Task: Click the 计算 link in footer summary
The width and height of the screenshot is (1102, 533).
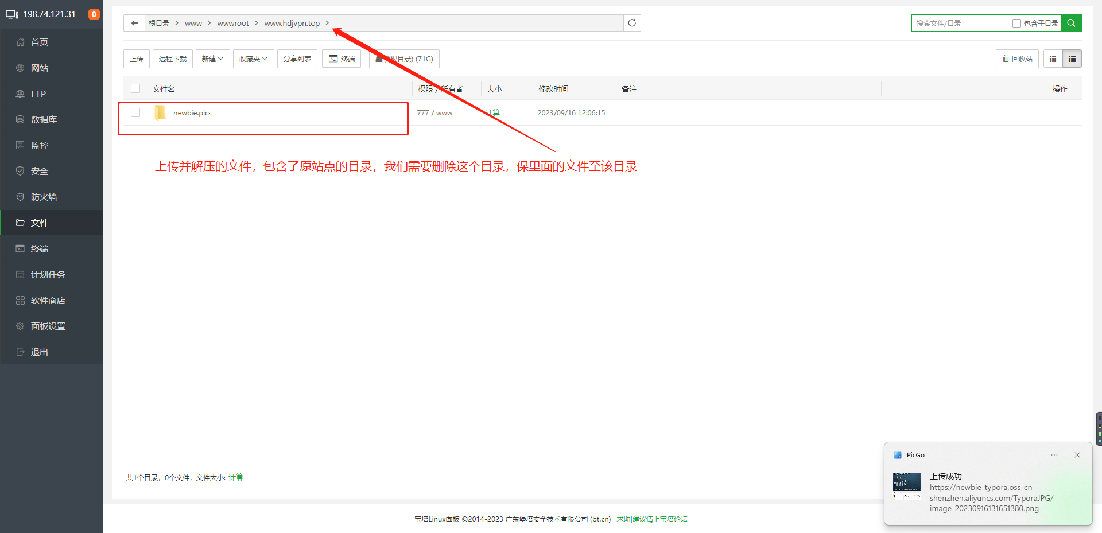Action: point(236,477)
